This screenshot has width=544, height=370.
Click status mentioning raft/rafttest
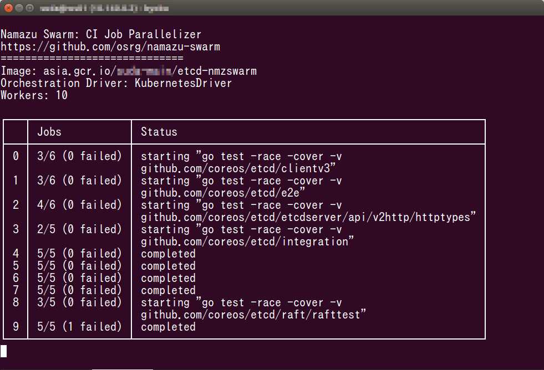coord(253,309)
